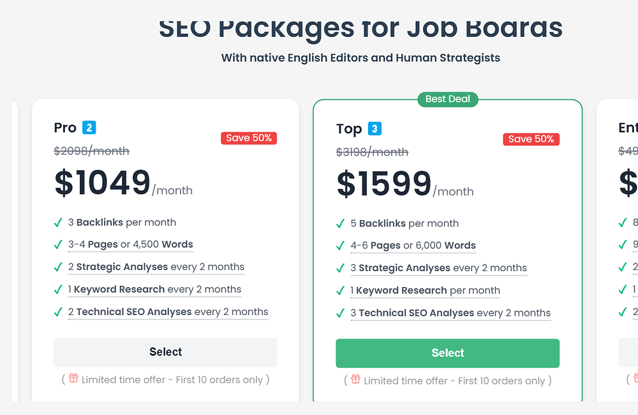This screenshot has width=638, height=415.
Task: Select the Top plan at $1599/month
Action: point(447,353)
